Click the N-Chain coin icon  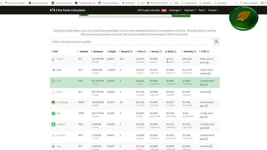53,135
